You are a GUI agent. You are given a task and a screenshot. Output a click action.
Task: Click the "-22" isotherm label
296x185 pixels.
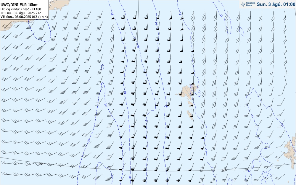tap(112, 176)
